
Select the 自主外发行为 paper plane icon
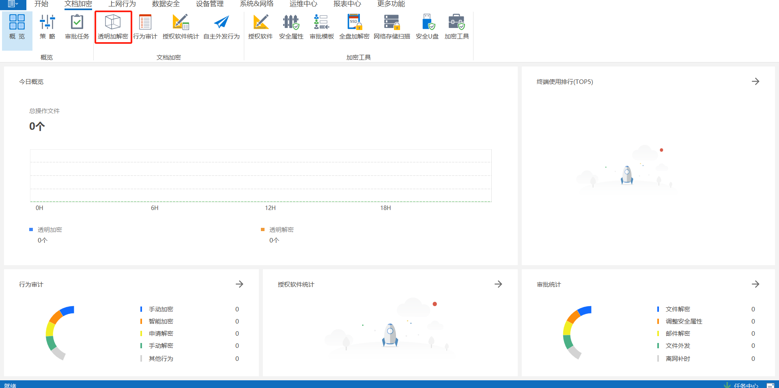(x=221, y=27)
